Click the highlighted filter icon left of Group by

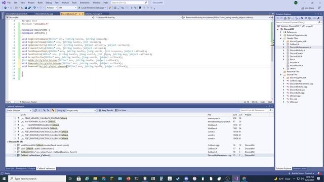[x=53, y=110]
